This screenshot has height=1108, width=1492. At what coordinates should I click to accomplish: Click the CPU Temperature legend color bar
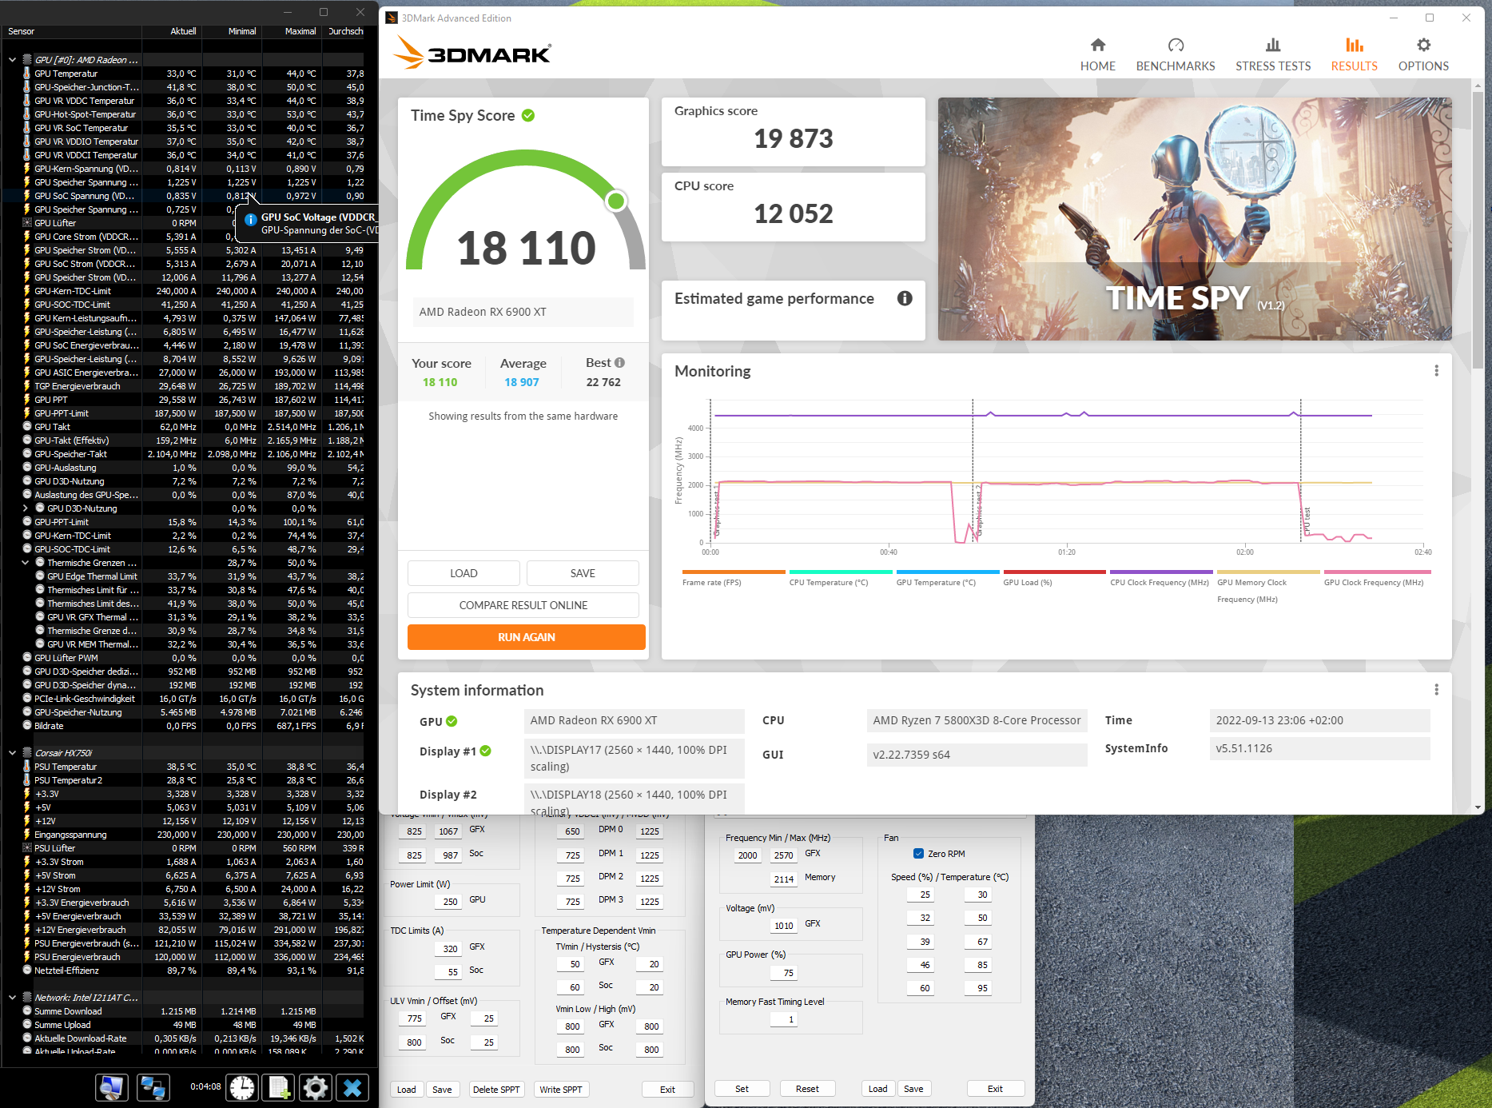(841, 572)
